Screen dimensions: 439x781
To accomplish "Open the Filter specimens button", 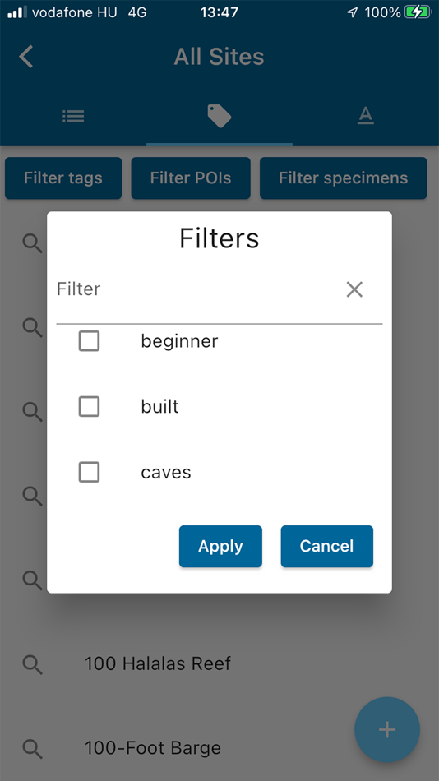I will pos(344,178).
